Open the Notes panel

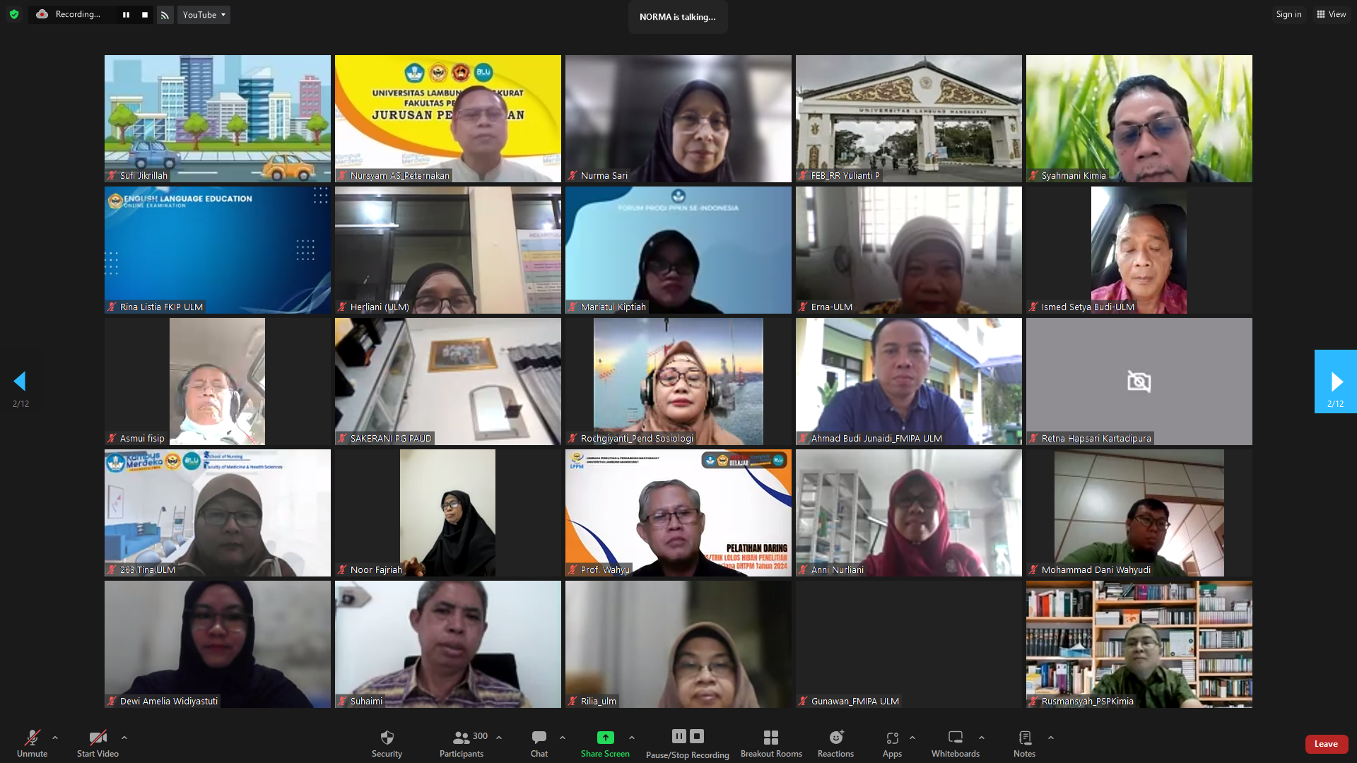click(1024, 743)
